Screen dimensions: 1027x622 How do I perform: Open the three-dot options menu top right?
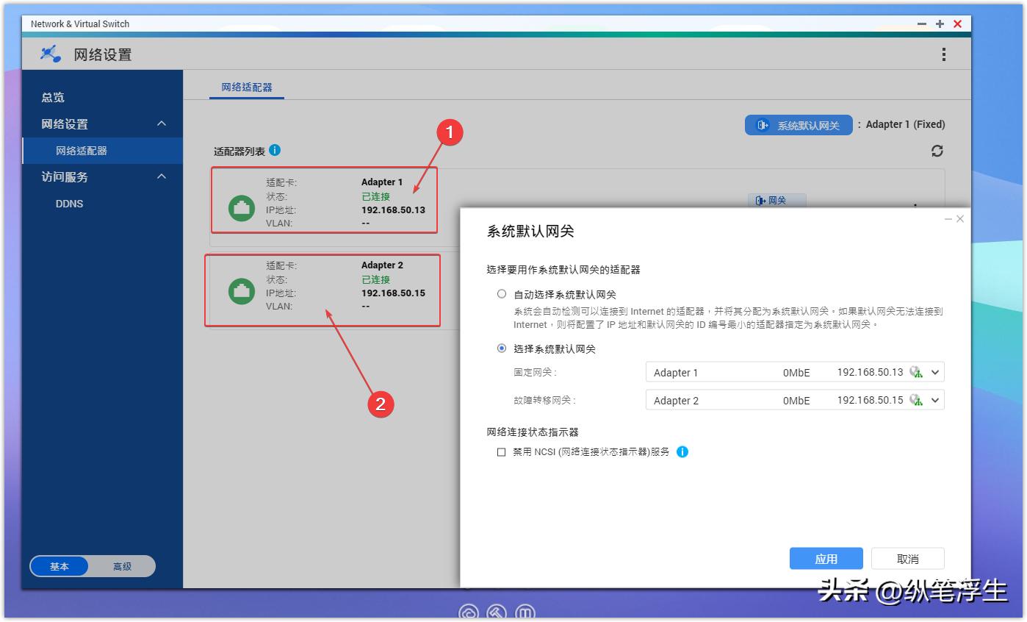944,52
